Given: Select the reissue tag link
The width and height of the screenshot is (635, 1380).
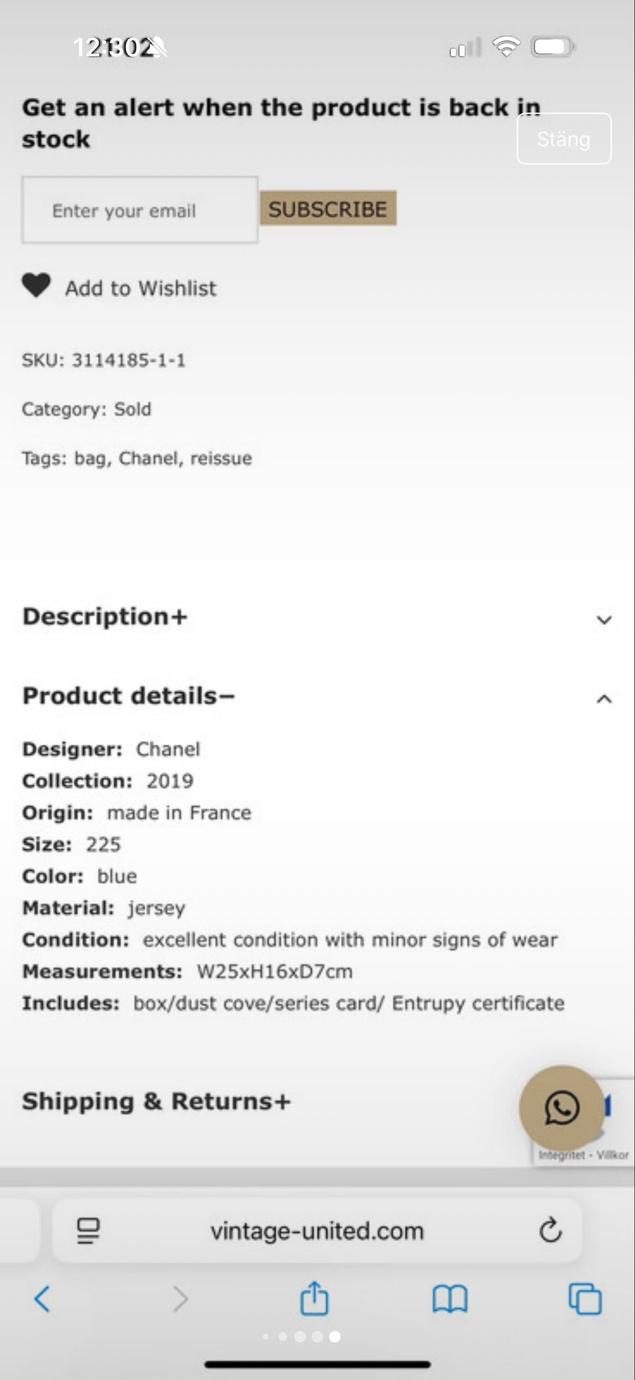Looking at the screenshot, I should (x=221, y=458).
